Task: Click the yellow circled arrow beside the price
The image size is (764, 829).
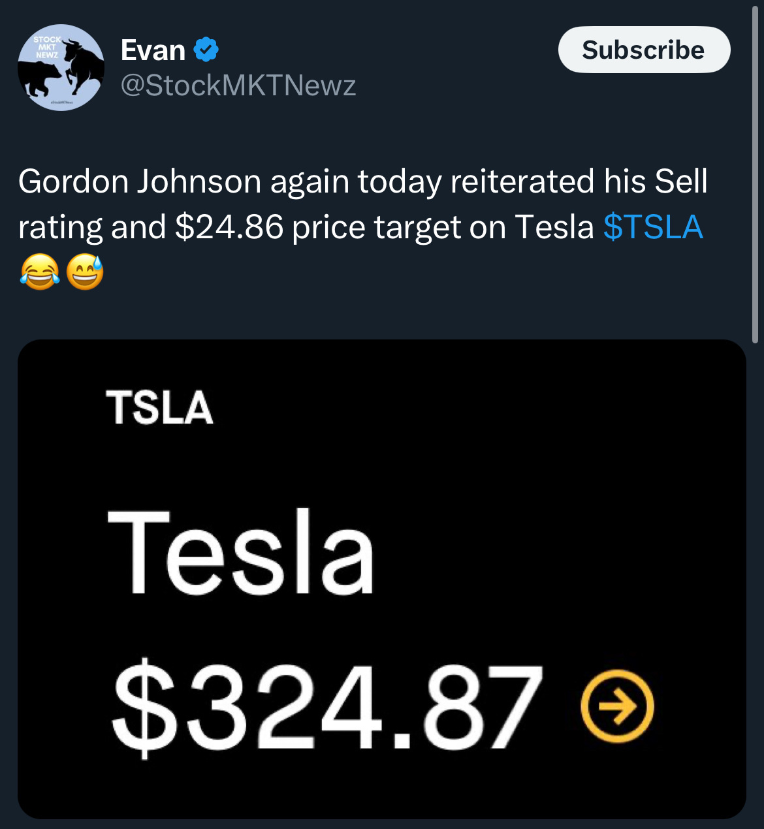Action: coord(617,706)
